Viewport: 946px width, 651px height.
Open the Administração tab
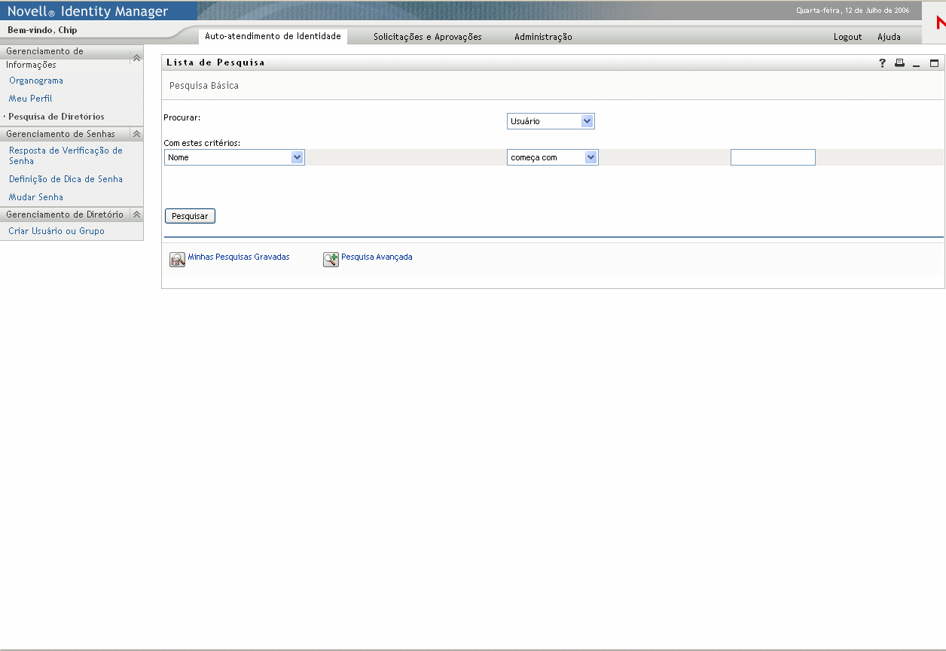(543, 37)
